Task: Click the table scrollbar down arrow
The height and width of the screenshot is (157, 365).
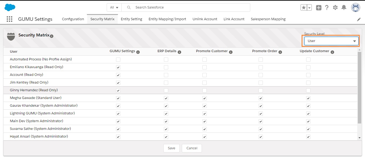Action: coord(360,138)
